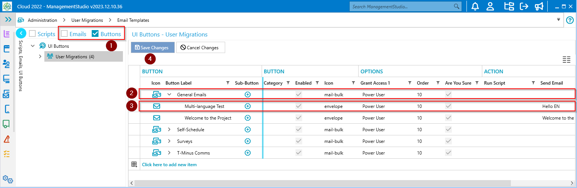Enable the Emails checkbox
Image resolution: width=577 pixels, height=188 pixels.
tap(64, 33)
